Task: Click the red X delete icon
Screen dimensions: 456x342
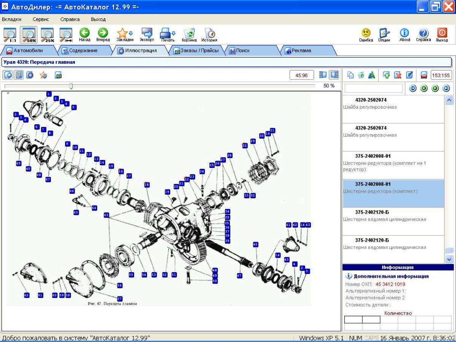Action: pos(397,75)
